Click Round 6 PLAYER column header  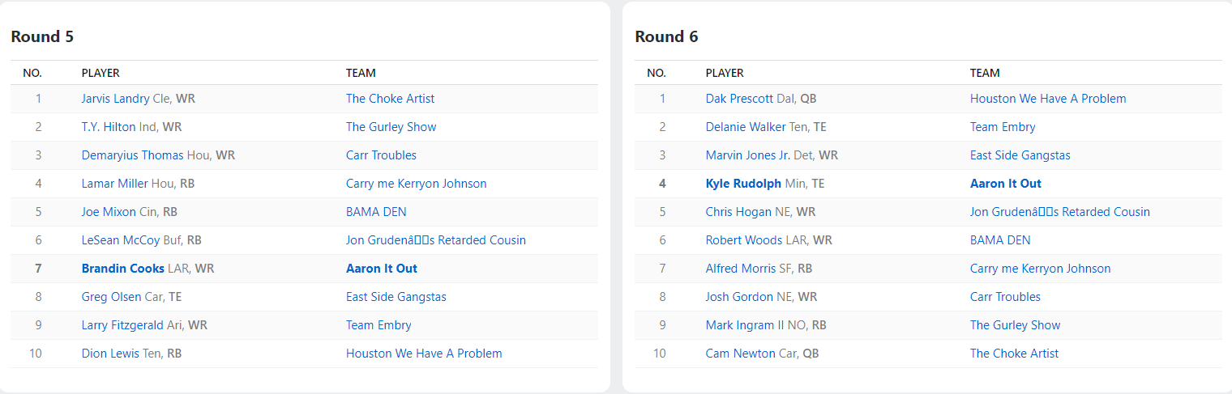coord(725,73)
